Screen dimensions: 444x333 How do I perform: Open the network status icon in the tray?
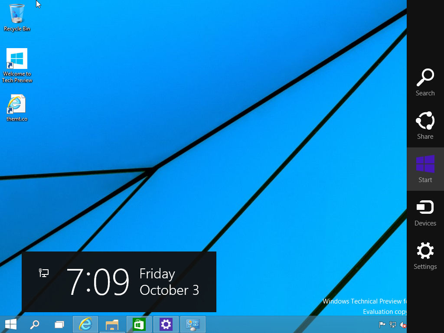(392, 324)
